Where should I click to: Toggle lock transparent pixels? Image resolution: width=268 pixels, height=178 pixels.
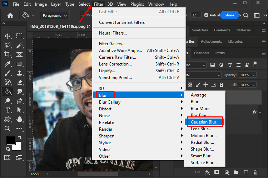tap(190, 85)
